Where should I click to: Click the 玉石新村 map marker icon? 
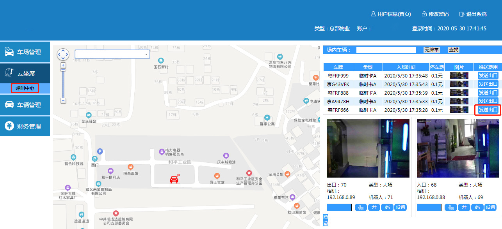pos(161,61)
